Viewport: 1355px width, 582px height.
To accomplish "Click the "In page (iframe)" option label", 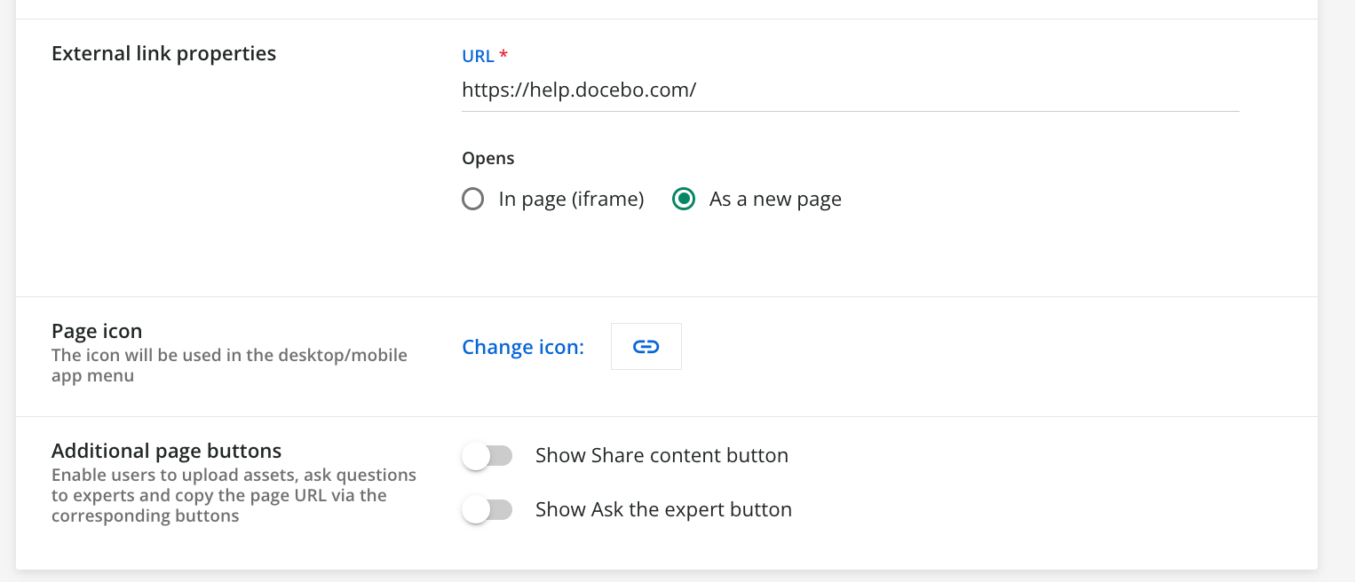I will (x=571, y=200).
